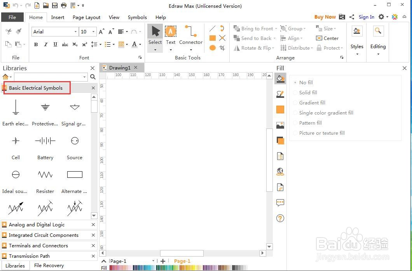Select the Gradient fill option
The height and width of the screenshot is (271, 412).
309,102
